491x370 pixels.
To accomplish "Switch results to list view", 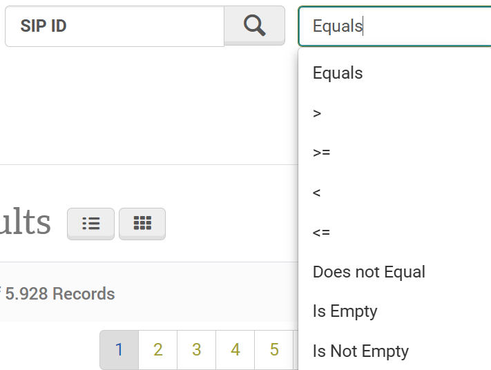I will (x=90, y=224).
